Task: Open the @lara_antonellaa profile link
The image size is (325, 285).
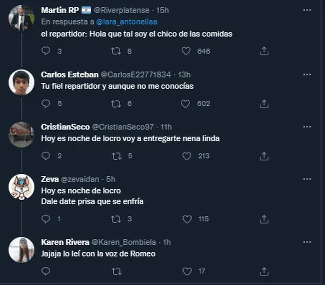Action: coord(126,22)
